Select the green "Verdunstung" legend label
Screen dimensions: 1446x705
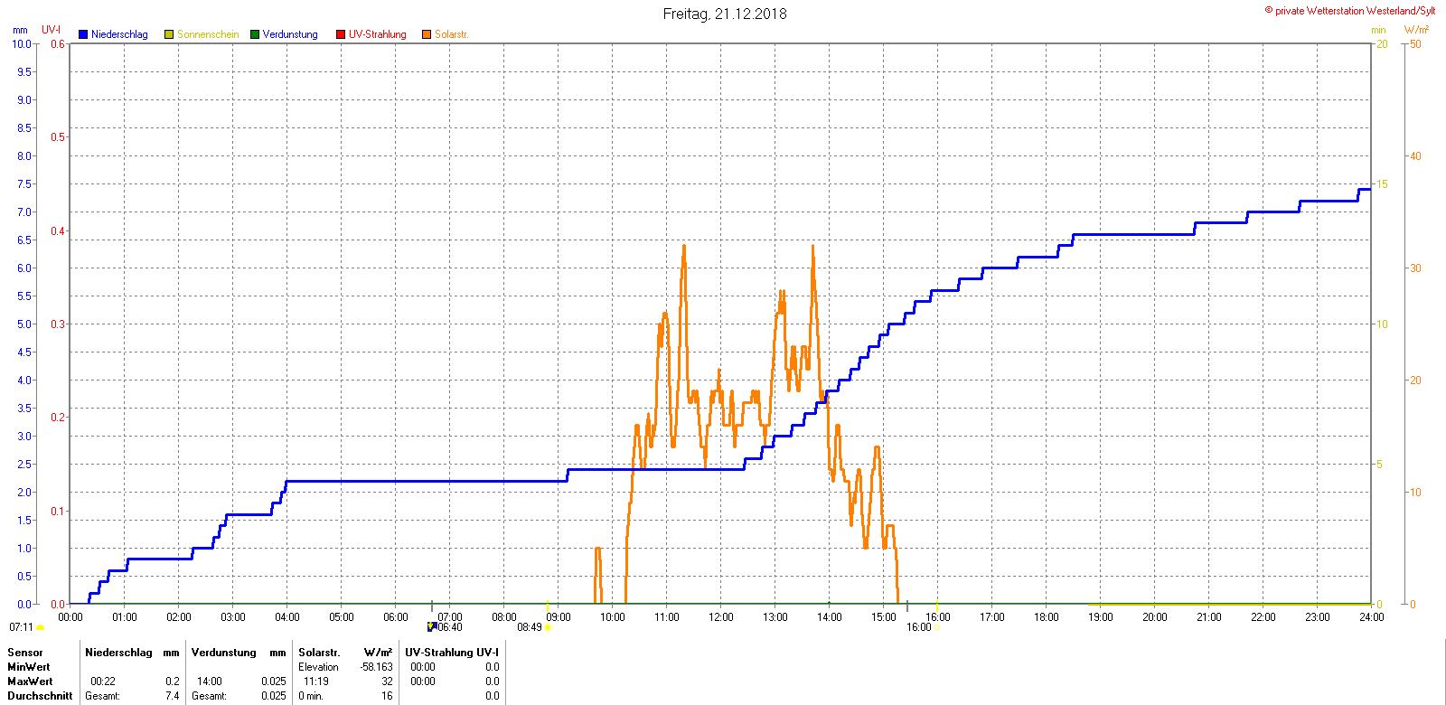point(290,34)
